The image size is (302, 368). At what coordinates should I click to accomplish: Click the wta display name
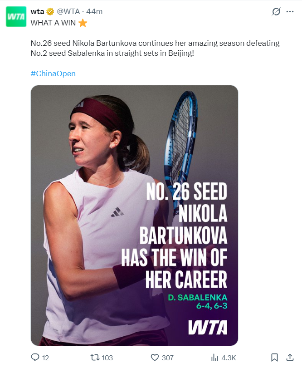pyautogui.click(x=37, y=11)
